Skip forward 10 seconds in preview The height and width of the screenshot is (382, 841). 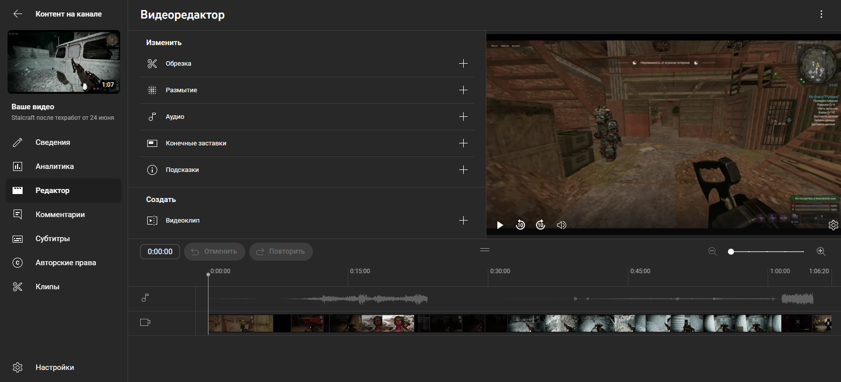(x=541, y=225)
